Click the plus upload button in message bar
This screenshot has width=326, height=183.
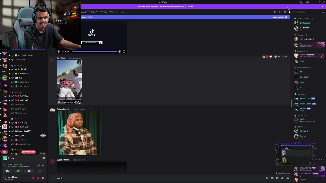click(x=52, y=178)
